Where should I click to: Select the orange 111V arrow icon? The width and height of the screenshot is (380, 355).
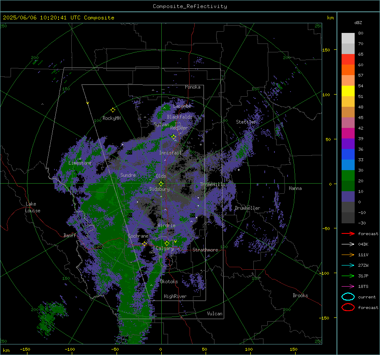tap(348, 255)
